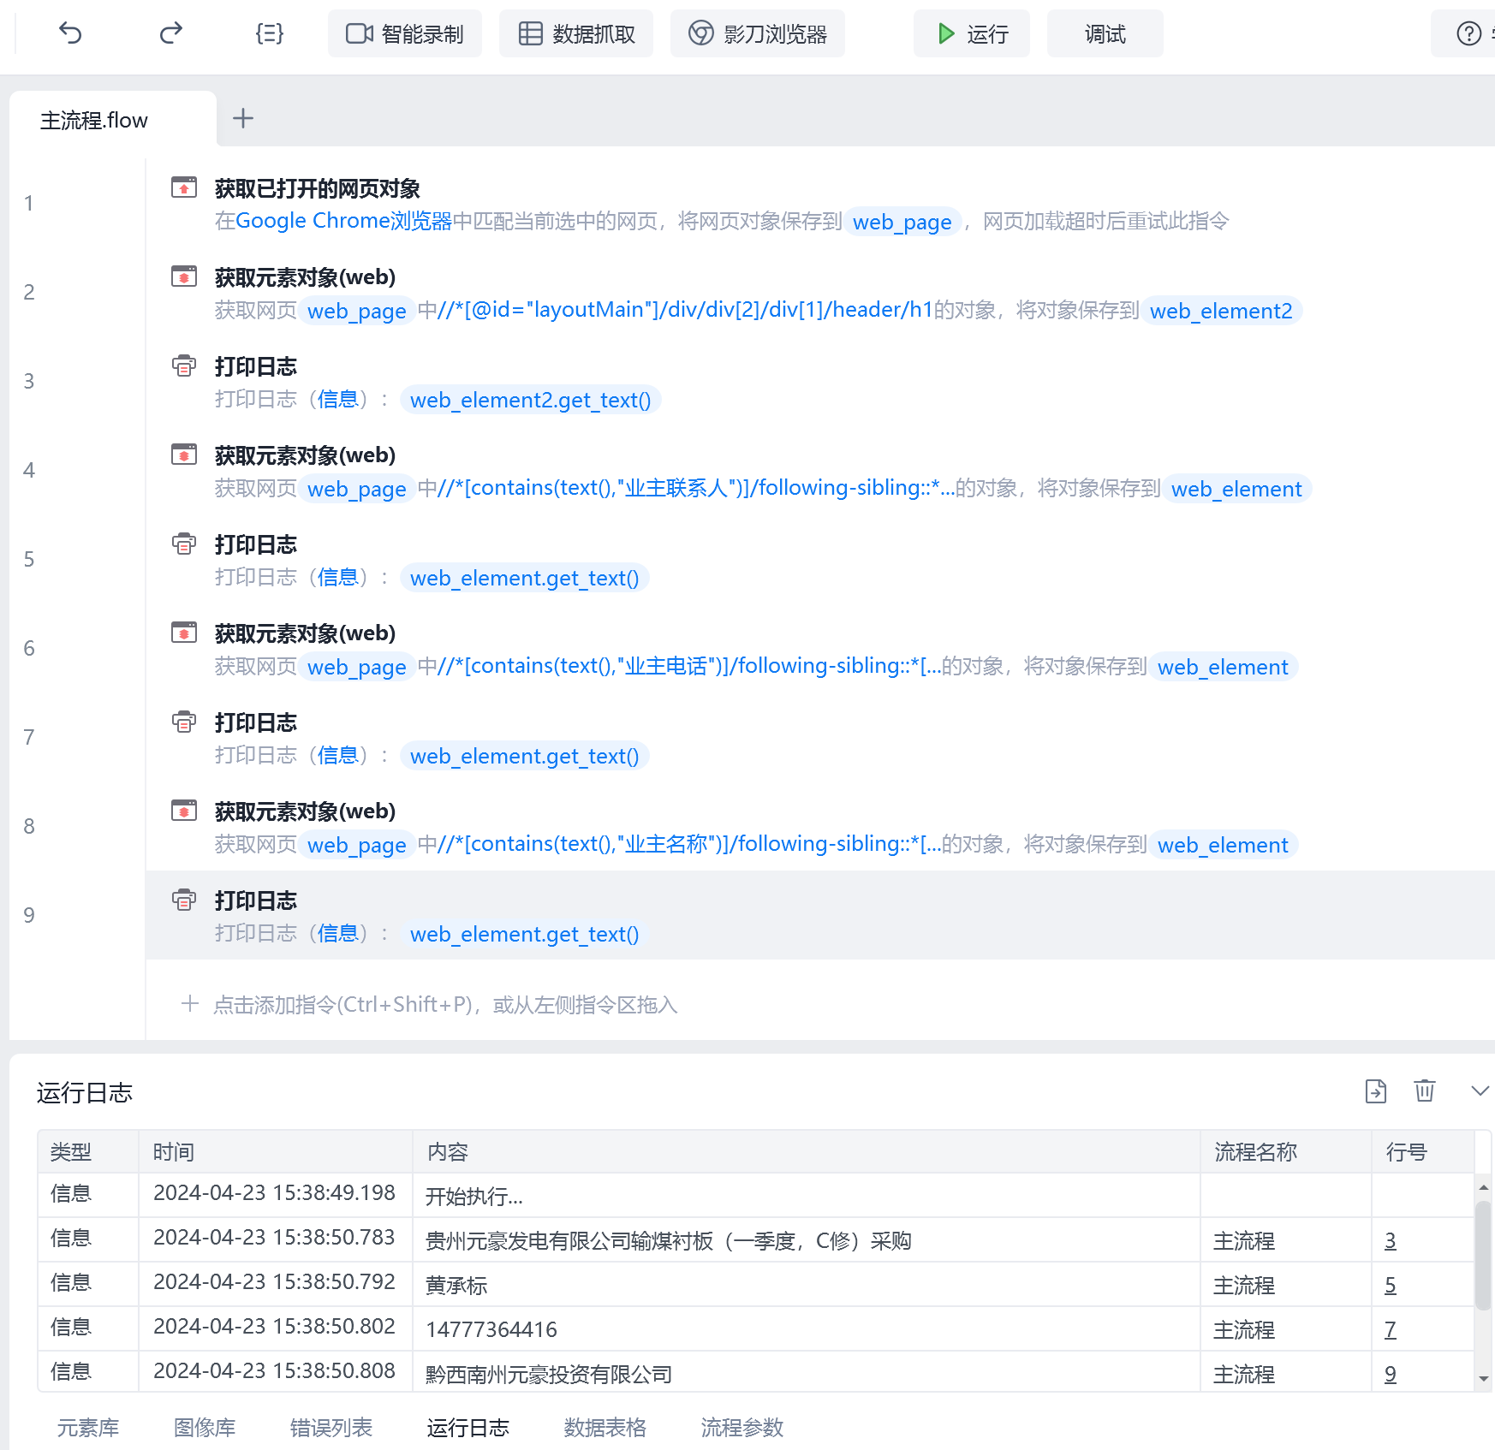Start 智能录制 smart recording
Image resolution: width=1495 pixels, height=1450 pixels.
coord(404,33)
